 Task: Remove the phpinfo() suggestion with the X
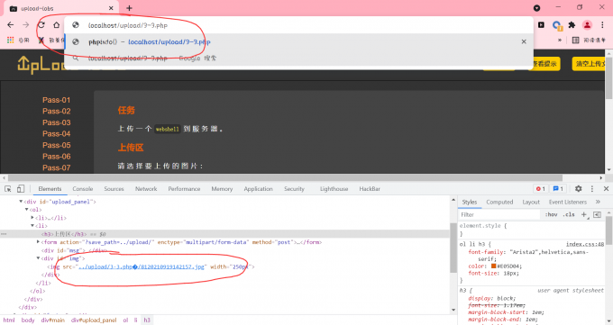(x=524, y=41)
